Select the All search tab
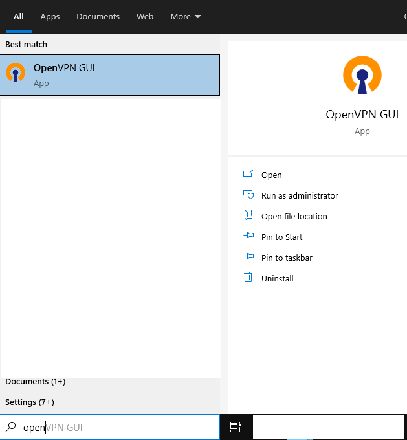 coord(19,17)
